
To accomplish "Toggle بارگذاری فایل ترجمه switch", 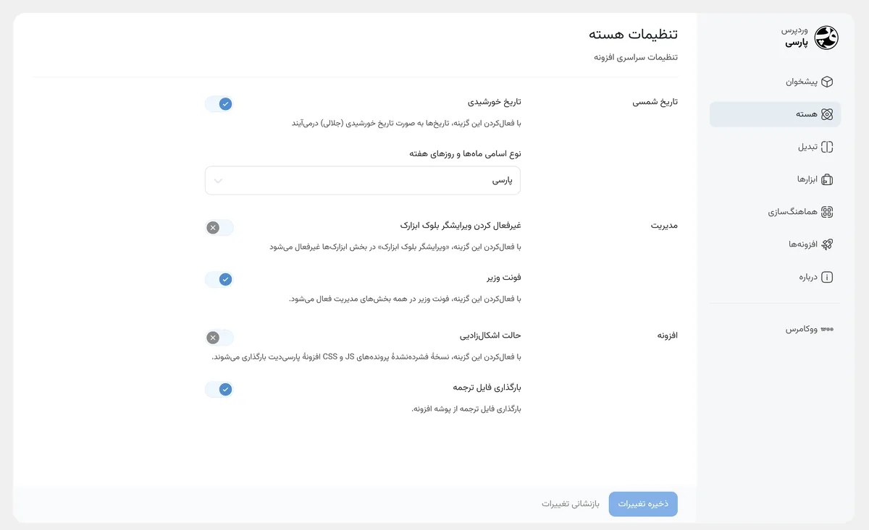I will (219, 390).
